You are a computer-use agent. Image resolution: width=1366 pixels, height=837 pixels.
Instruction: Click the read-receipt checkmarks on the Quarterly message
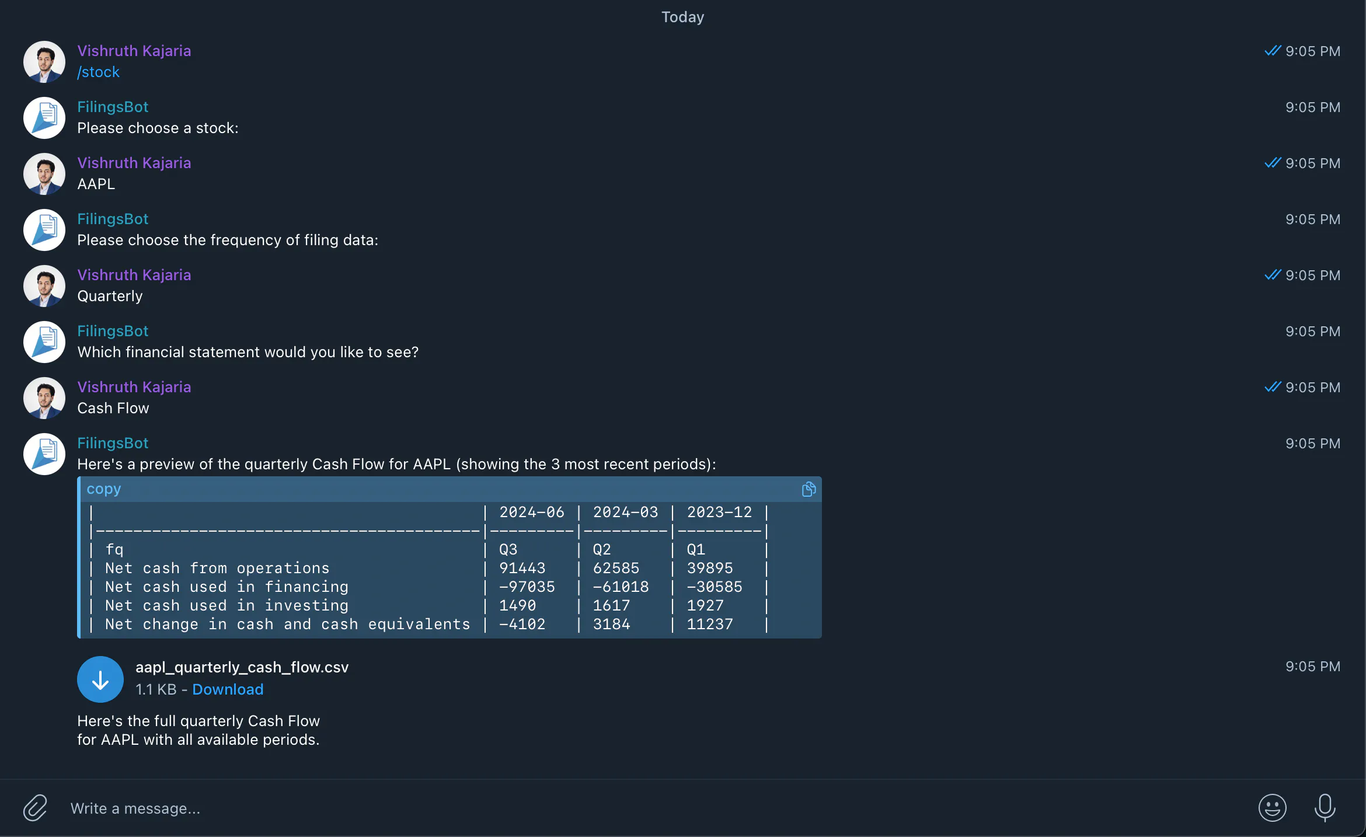tap(1273, 275)
